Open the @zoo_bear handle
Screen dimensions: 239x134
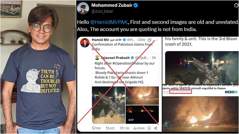(x=102, y=11)
